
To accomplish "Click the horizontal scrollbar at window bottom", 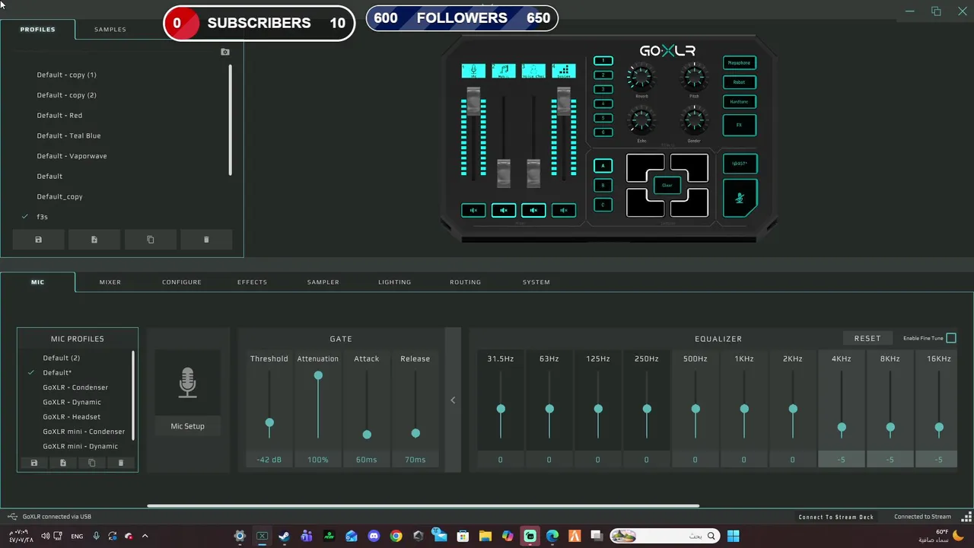I will [423, 505].
